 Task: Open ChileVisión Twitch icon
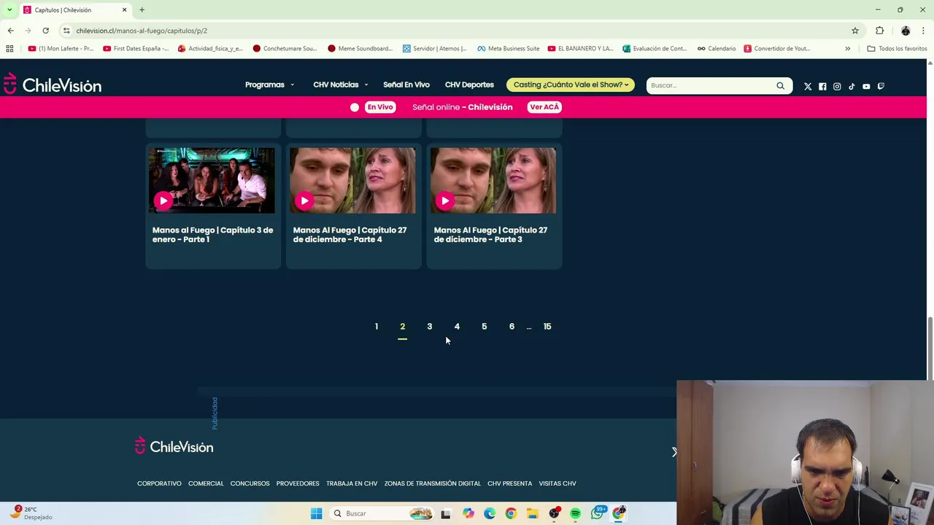[881, 86]
